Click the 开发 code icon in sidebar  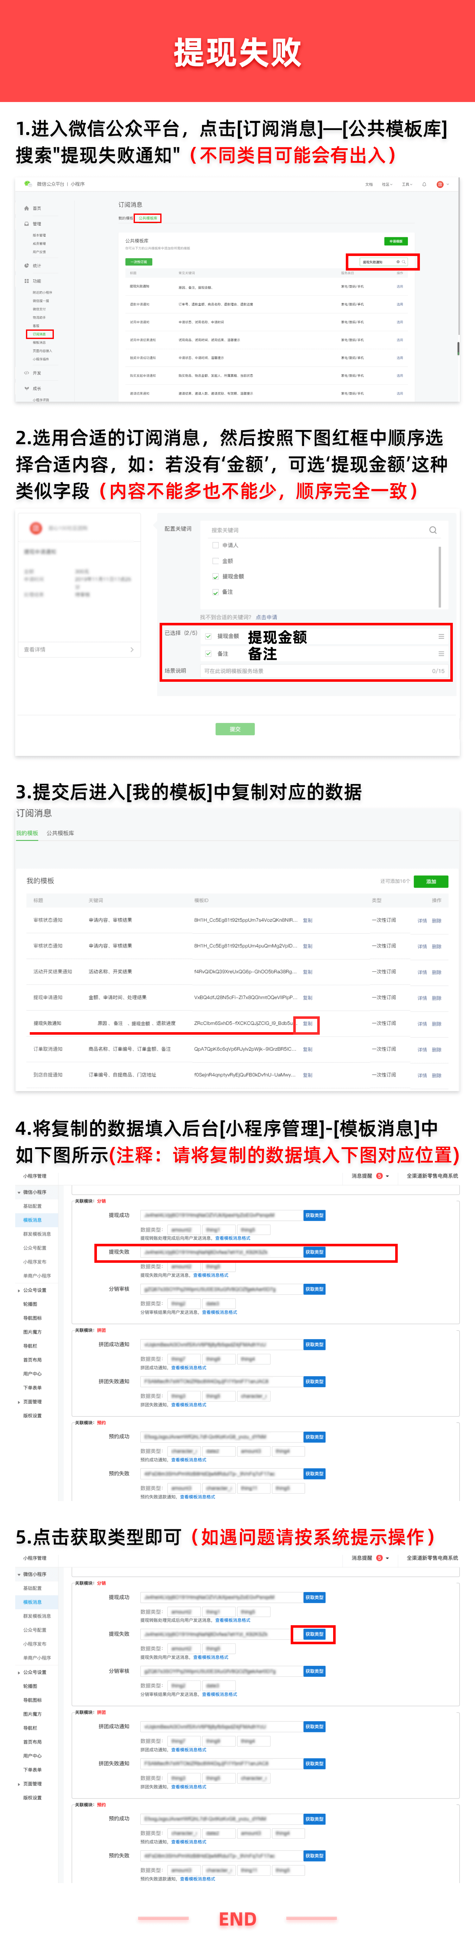click(x=27, y=373)
